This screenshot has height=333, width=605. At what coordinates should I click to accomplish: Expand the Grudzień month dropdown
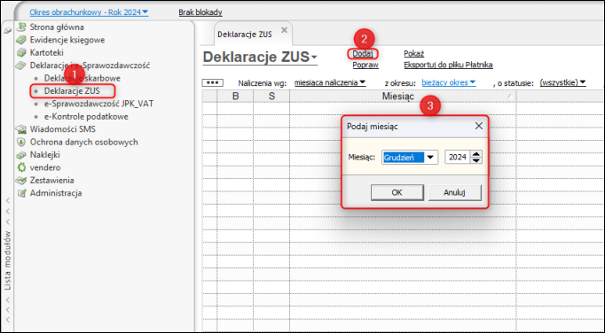tap(430, 158)
